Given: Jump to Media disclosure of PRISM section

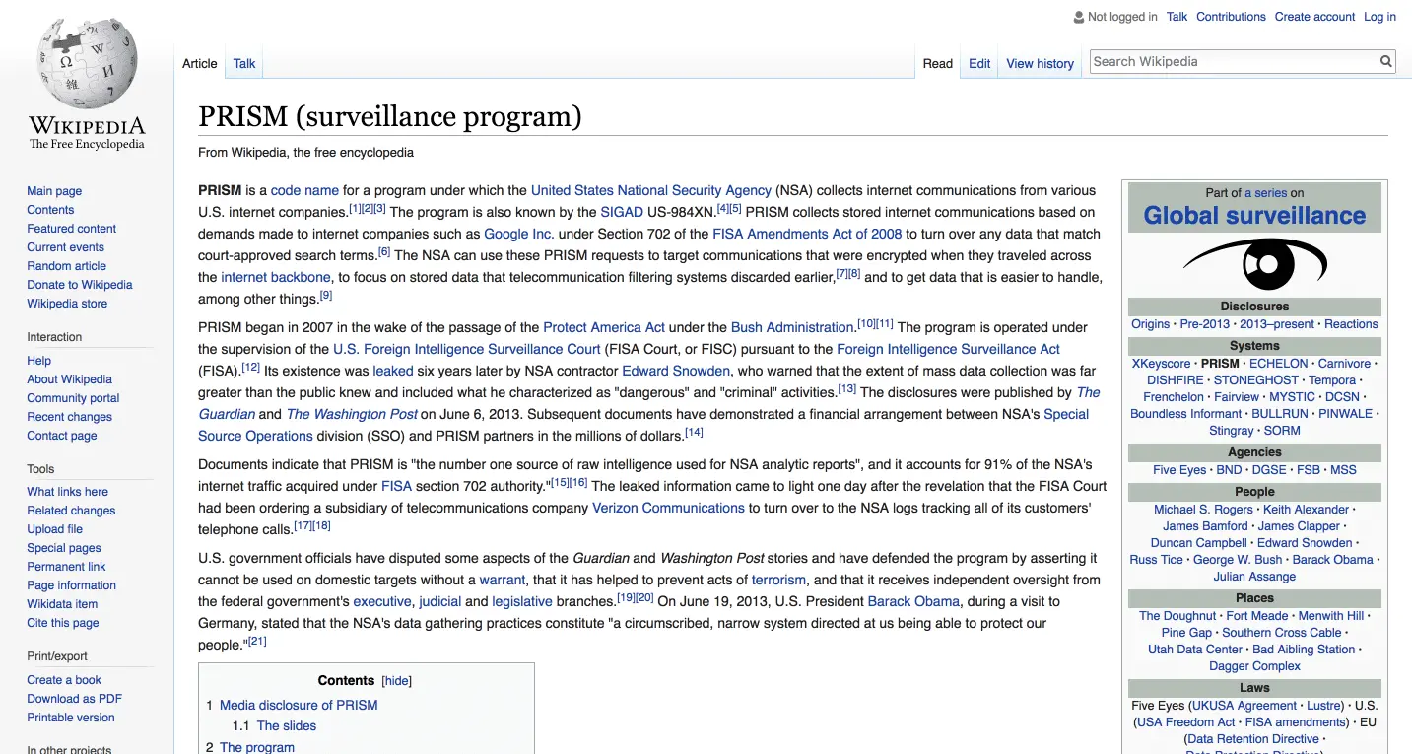Looking at the screenshot, I should 299,705.
